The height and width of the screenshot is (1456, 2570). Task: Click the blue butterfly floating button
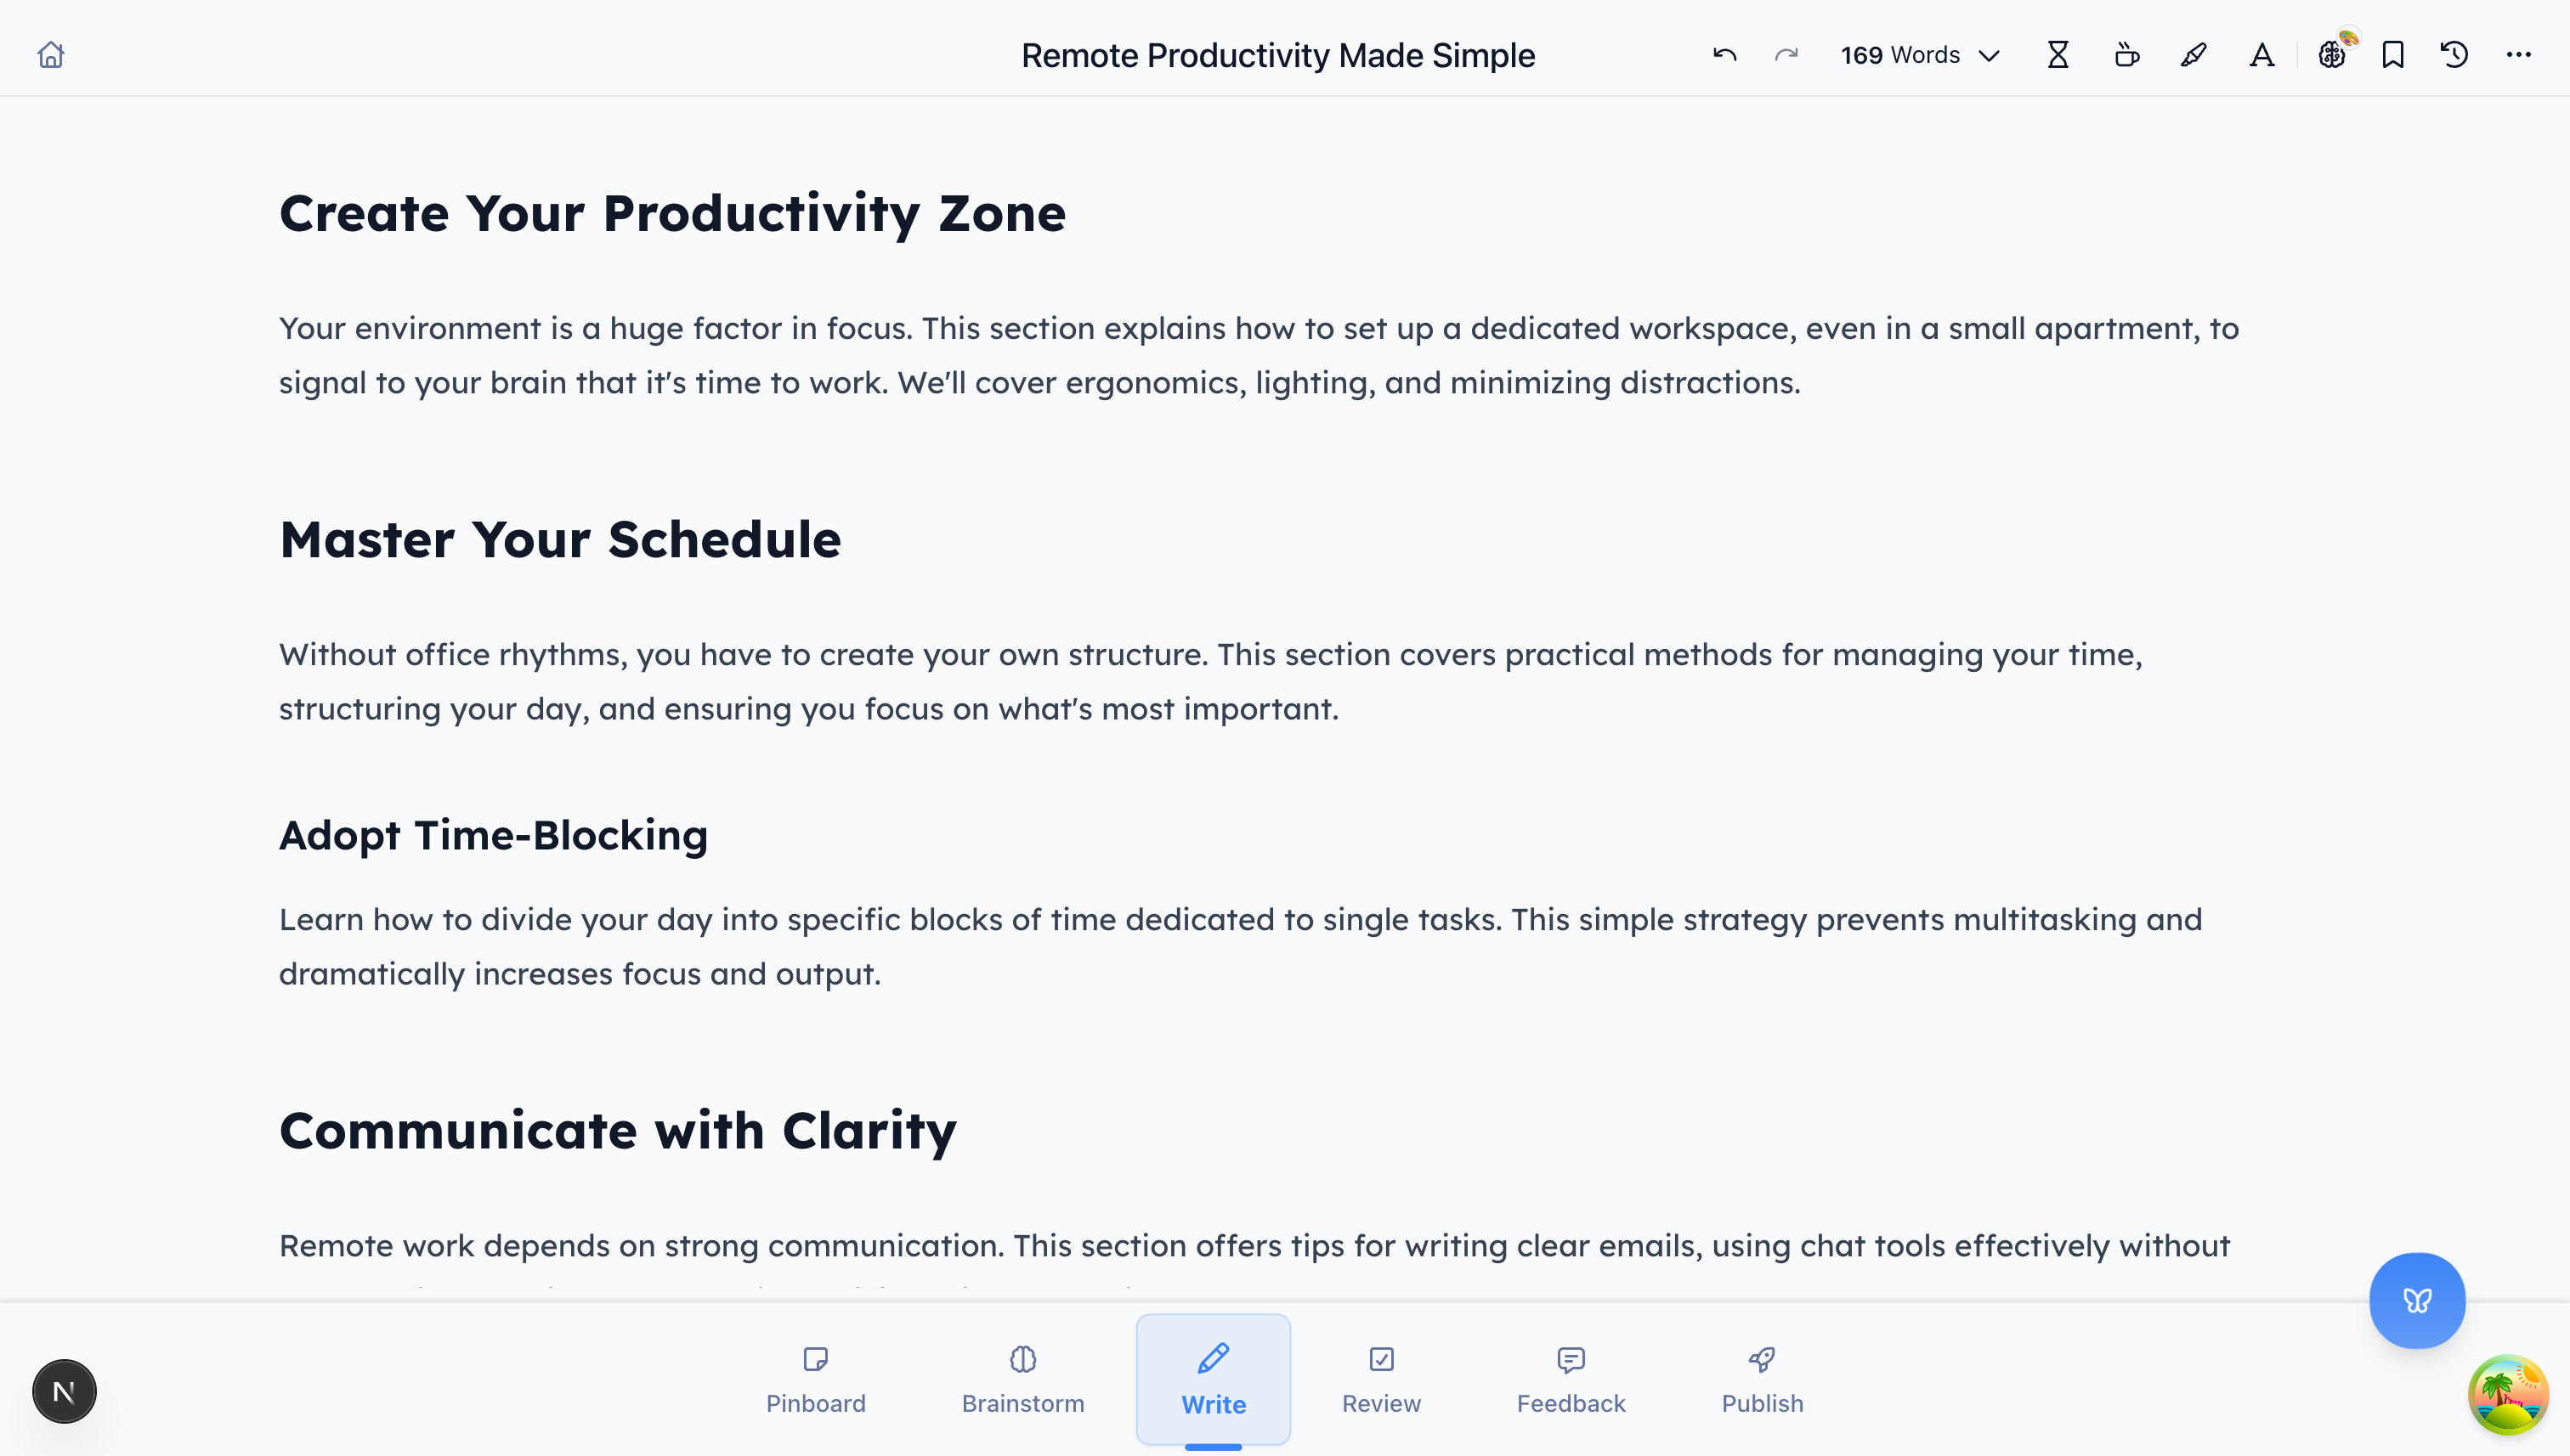2417,1300
